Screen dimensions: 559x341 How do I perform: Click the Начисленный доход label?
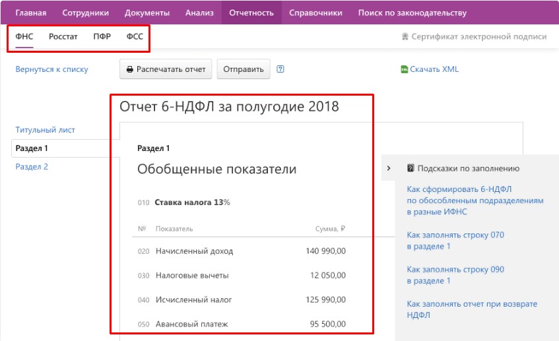(x=194, y=251)
